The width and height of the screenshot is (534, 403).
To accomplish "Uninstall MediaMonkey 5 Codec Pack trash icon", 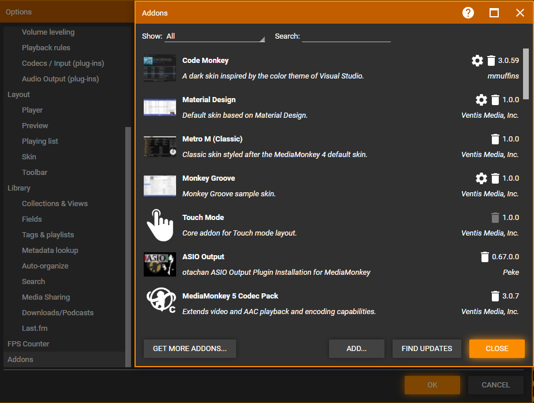I will click(495, 296).
